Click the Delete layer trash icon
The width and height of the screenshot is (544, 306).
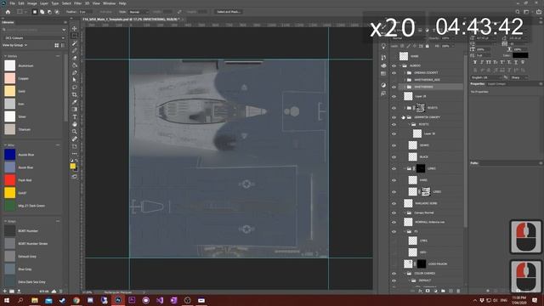(458, 291)
